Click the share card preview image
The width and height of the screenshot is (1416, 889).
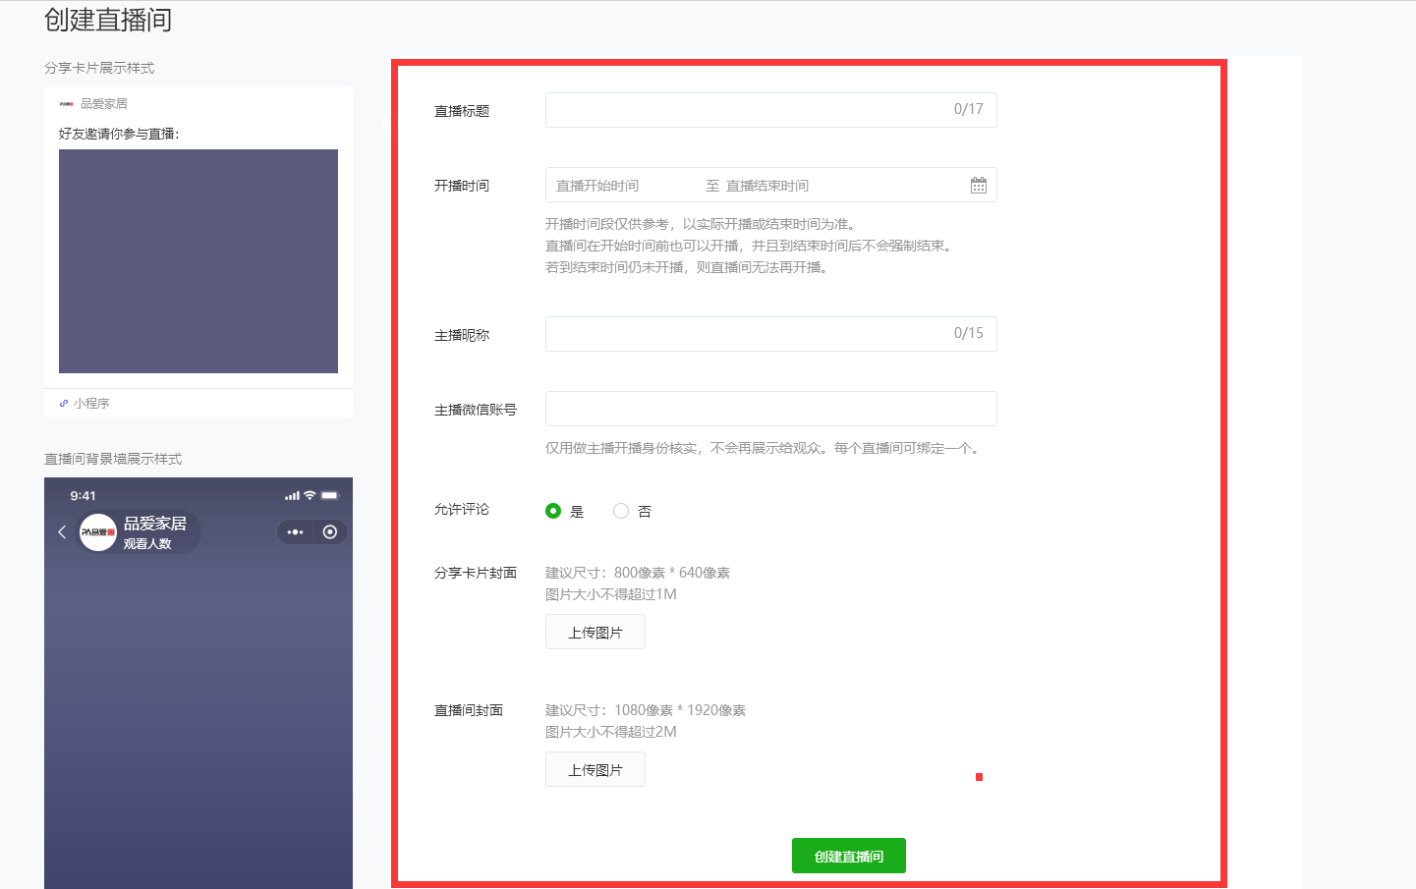click(x=198, y=261)
